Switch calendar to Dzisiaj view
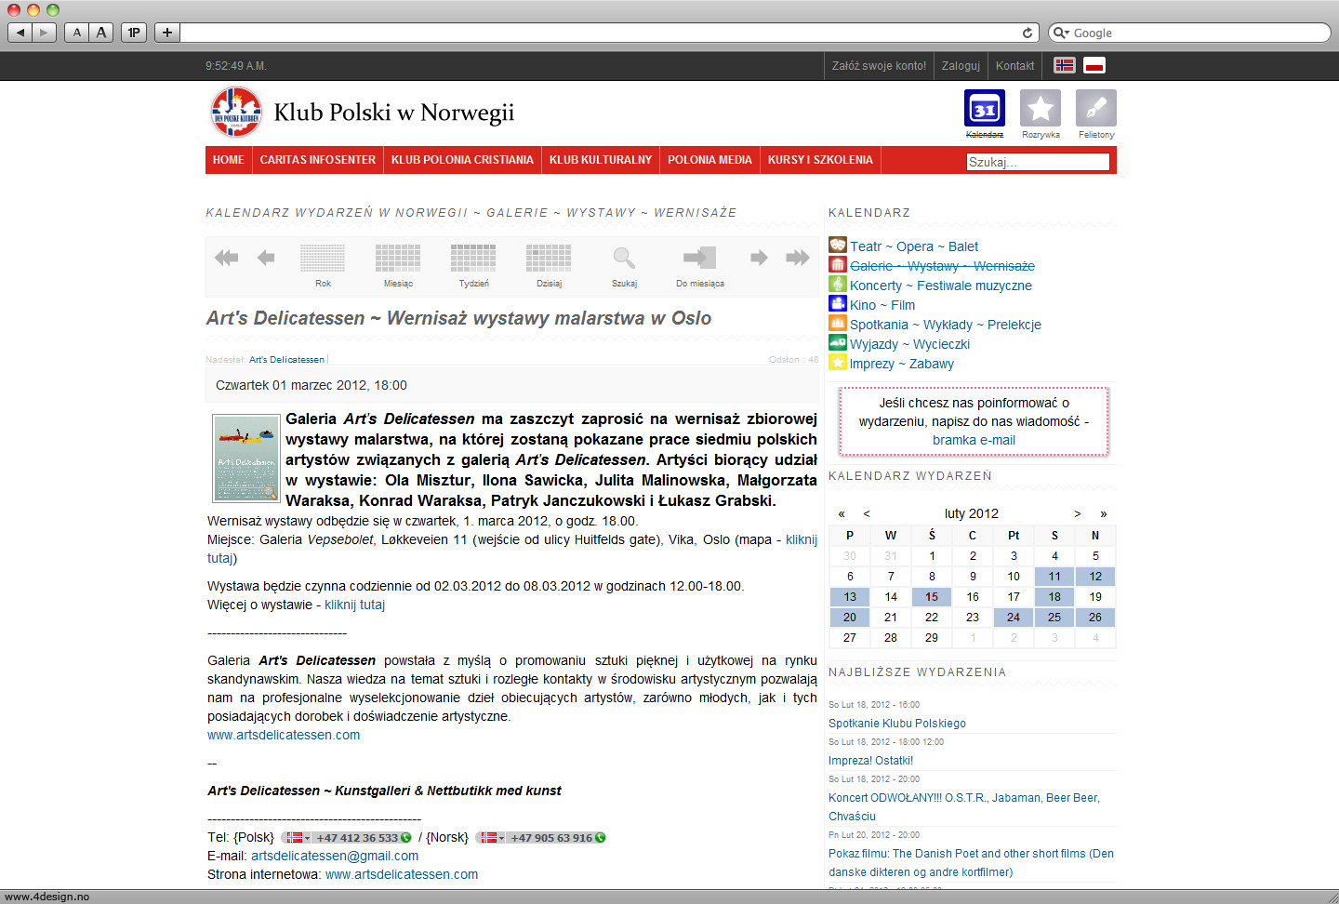 [549, 258]
